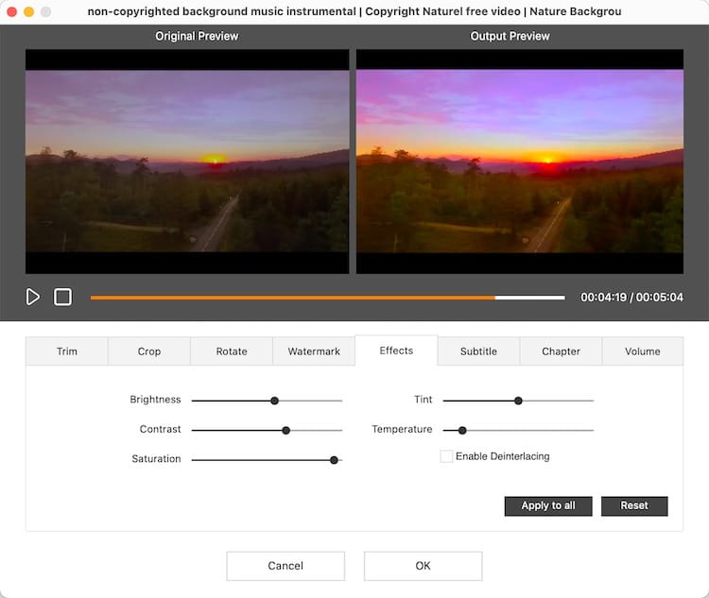Click the Tint slider handle

[518, 401]
